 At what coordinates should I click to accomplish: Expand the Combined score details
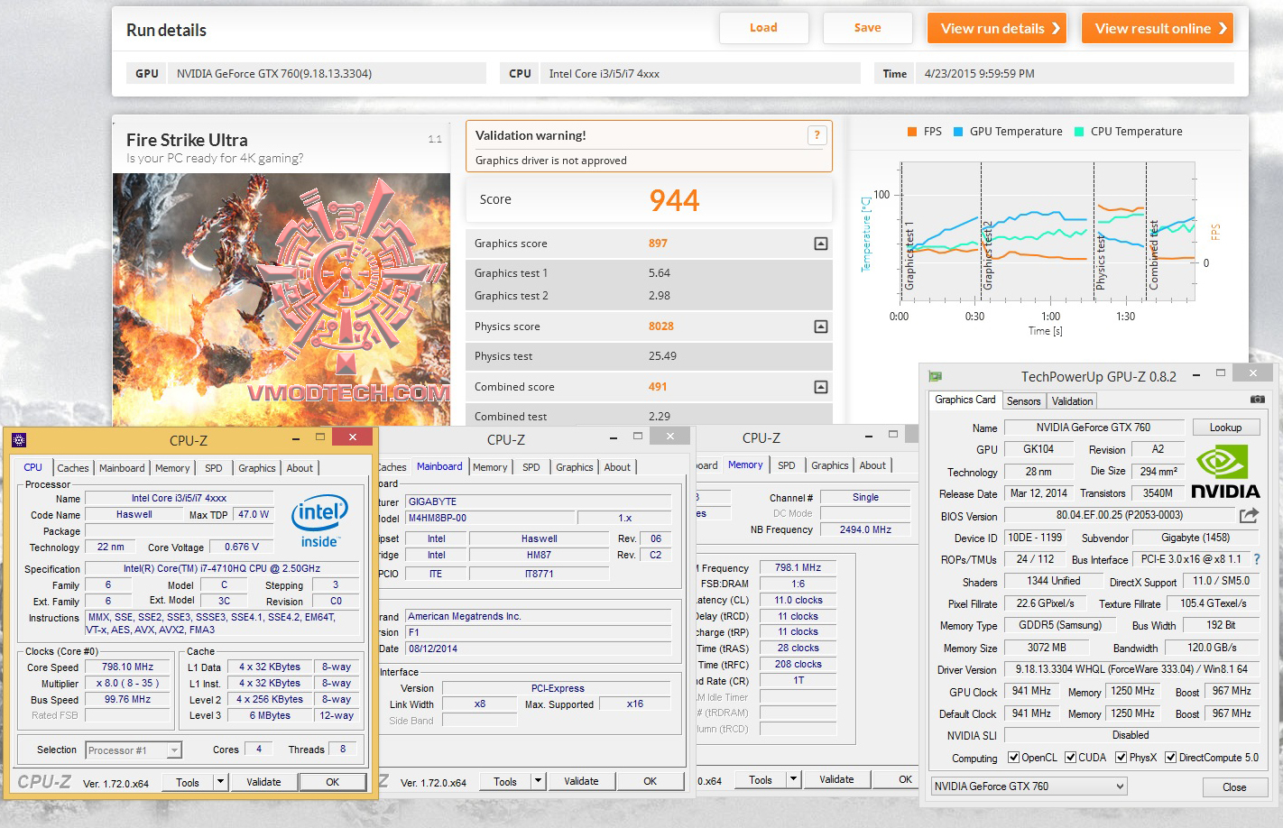pyautogui.click(x=820, y=387)
